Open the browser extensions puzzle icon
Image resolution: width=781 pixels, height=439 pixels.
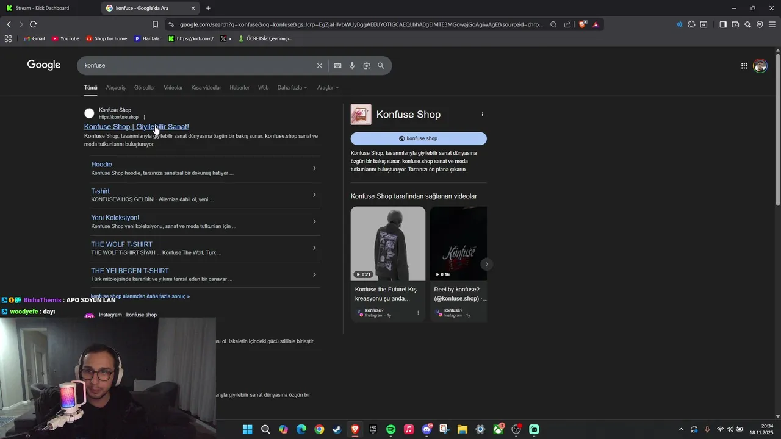(x=691, y=24)
